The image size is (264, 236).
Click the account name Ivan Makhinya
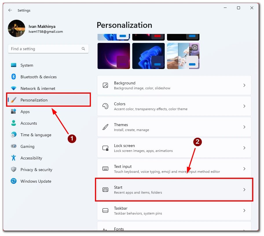pos(42,26)
